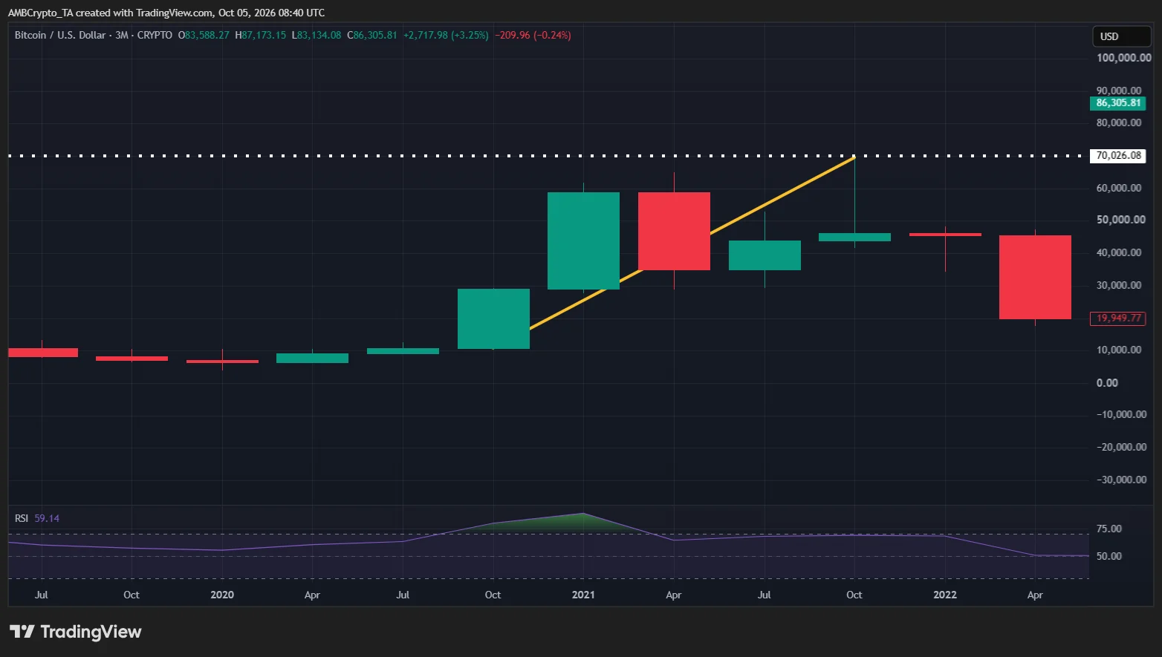Viewport: 1162px width, 657px height.
Task: Click the close price value 86,305.81
Action: pos(375,35)
